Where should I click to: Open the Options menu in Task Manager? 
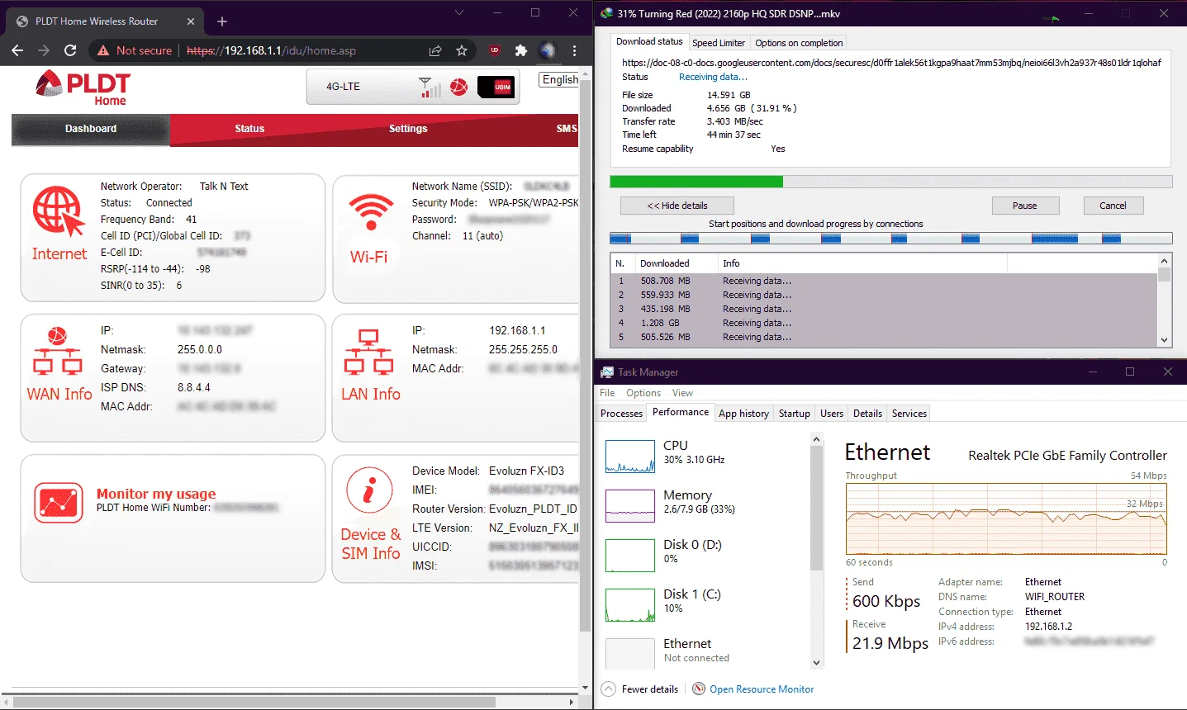point(643,393)
